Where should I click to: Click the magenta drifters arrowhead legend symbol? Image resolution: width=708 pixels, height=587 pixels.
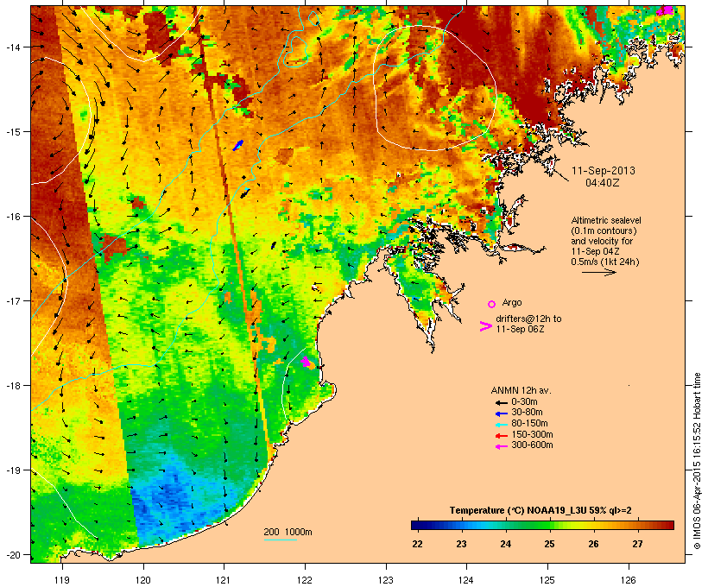[x=485, y=326]
